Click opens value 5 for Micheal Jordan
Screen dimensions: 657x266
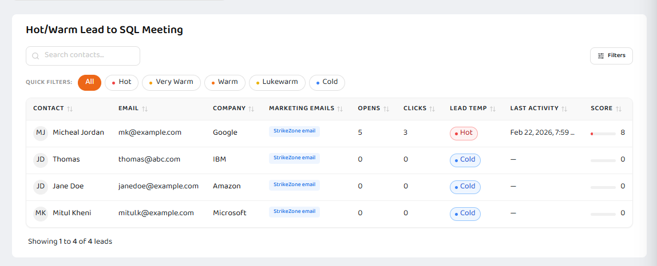[360, 132]
